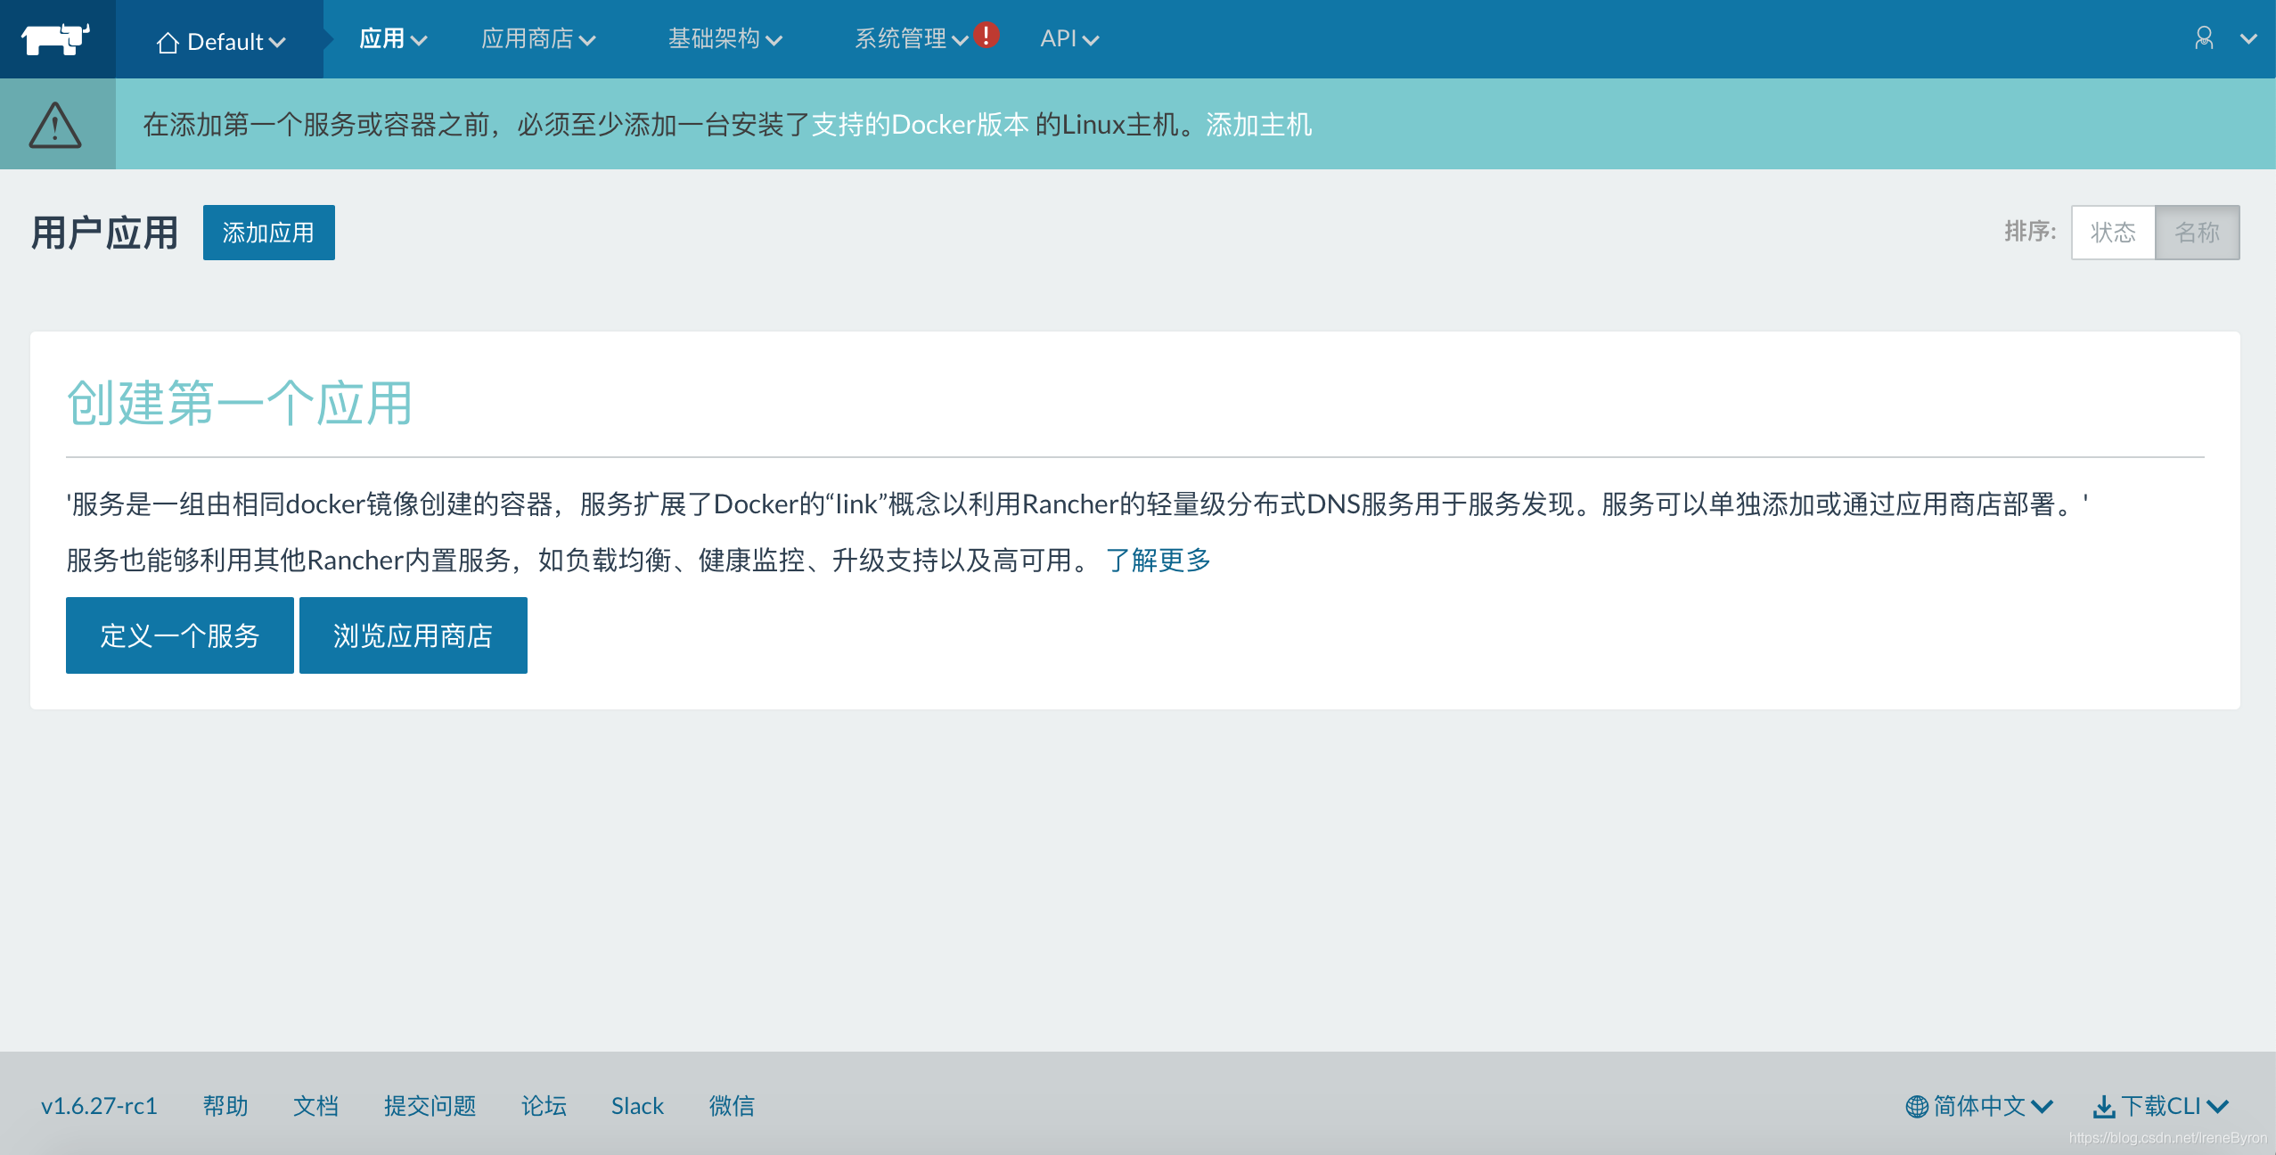Open the 简体中文 language dropdown
This screenshot has height=1155, width=2276.
click(x=1980, y=1106)
